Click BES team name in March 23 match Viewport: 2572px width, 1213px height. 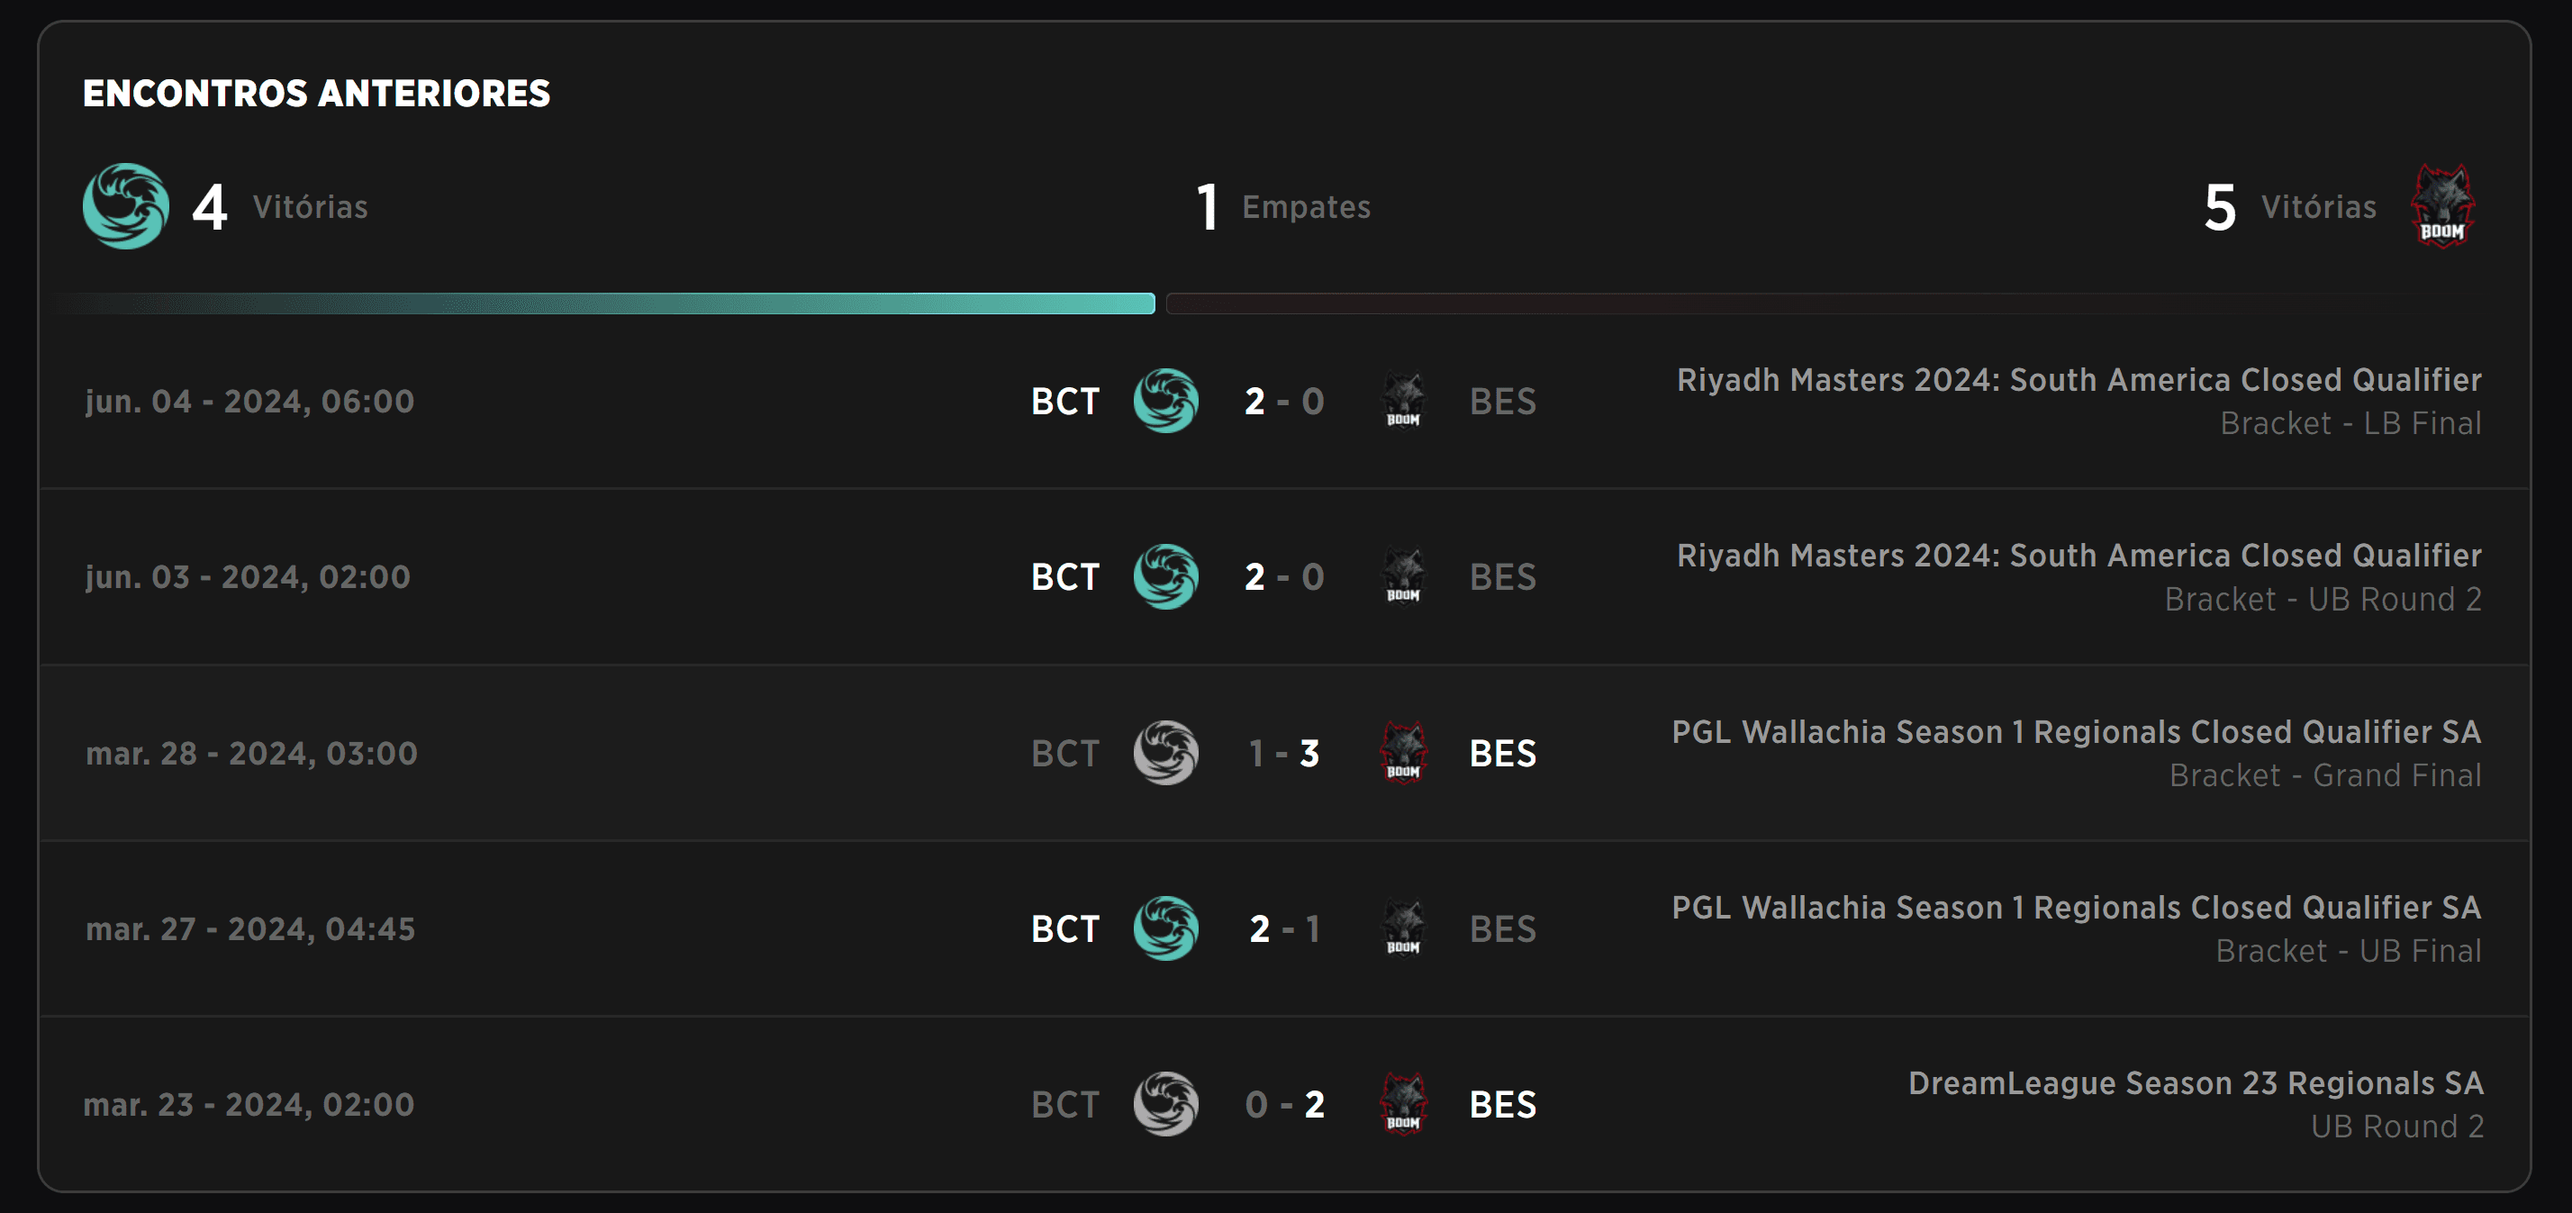click(1501, 1104)
